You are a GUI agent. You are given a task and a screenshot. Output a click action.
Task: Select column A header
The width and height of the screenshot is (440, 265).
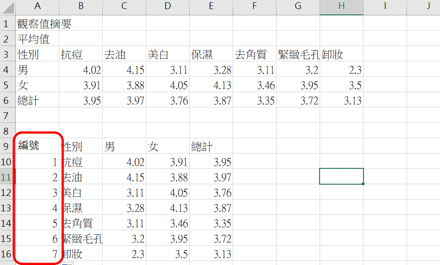[x=37, y=6]
